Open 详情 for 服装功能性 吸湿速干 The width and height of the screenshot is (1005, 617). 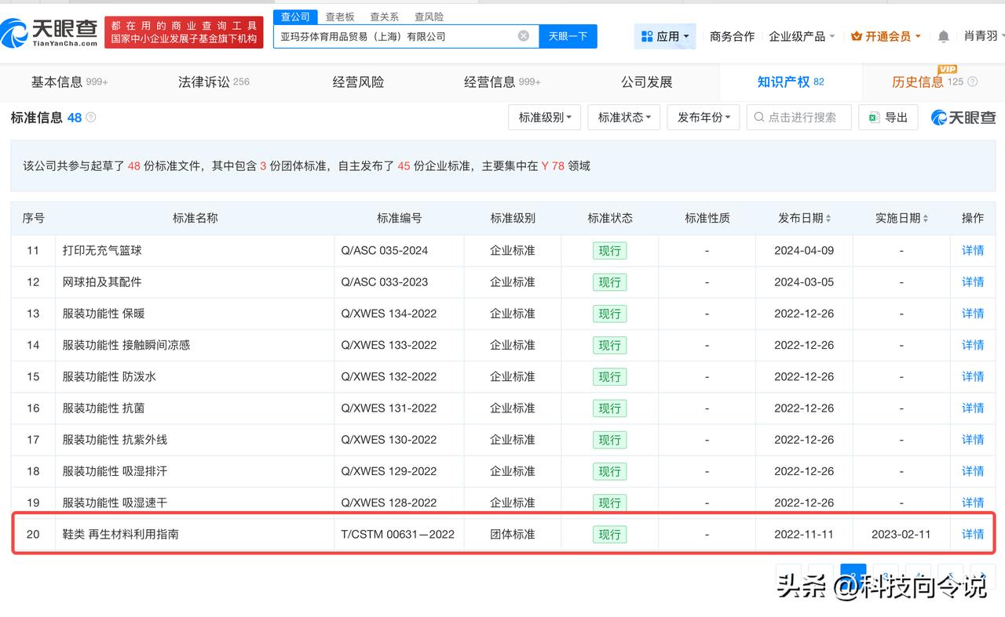[x=973, y=503]
